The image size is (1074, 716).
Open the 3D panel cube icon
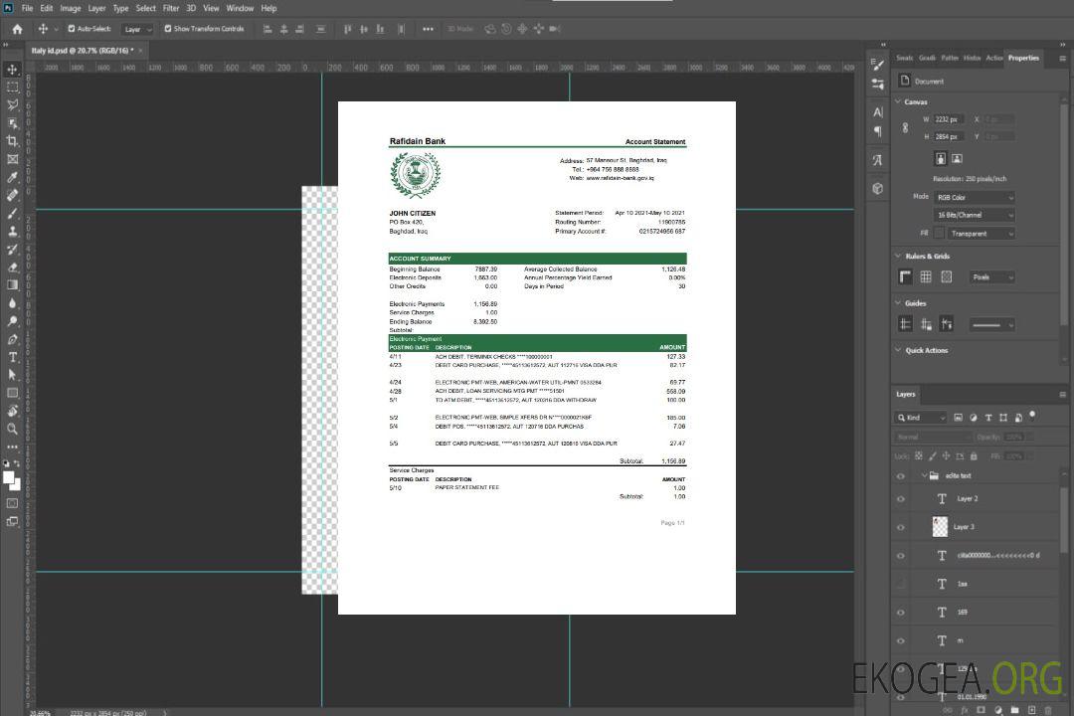(x=878, y=188)
